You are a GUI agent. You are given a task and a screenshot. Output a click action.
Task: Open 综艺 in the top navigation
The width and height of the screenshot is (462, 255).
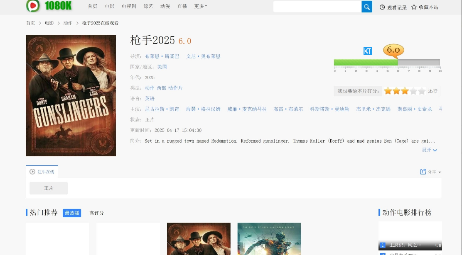pyautogui.click(x=148, y=6)
